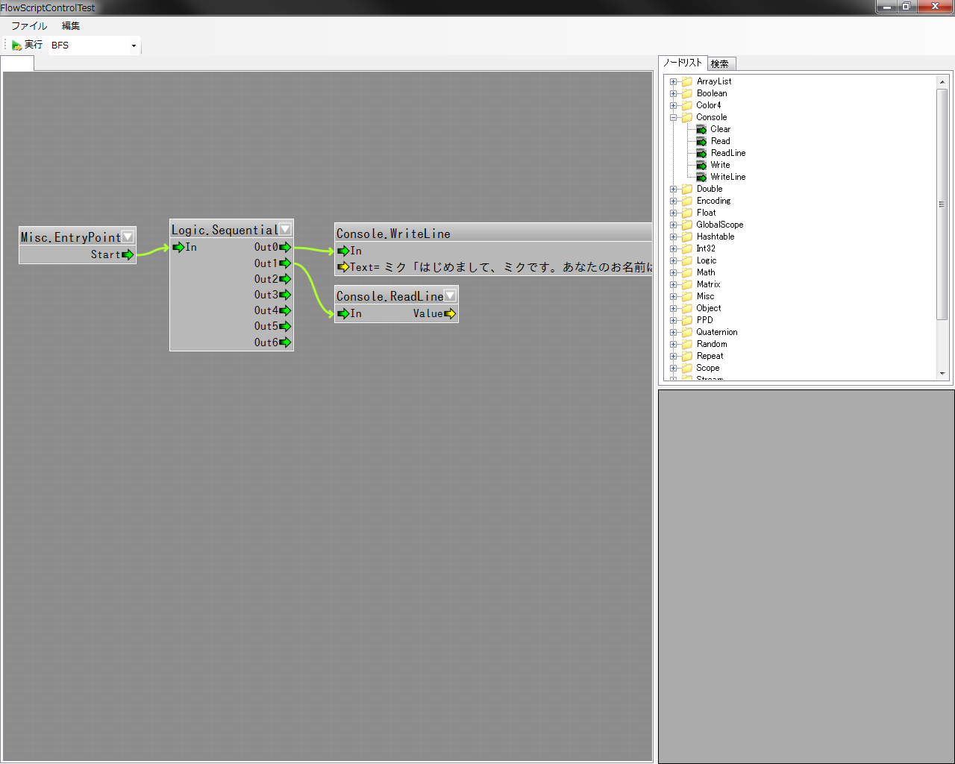Click the yellow Value output arrow on Console.ReadLine
The image size is (955, 764).
click(450, 313)
